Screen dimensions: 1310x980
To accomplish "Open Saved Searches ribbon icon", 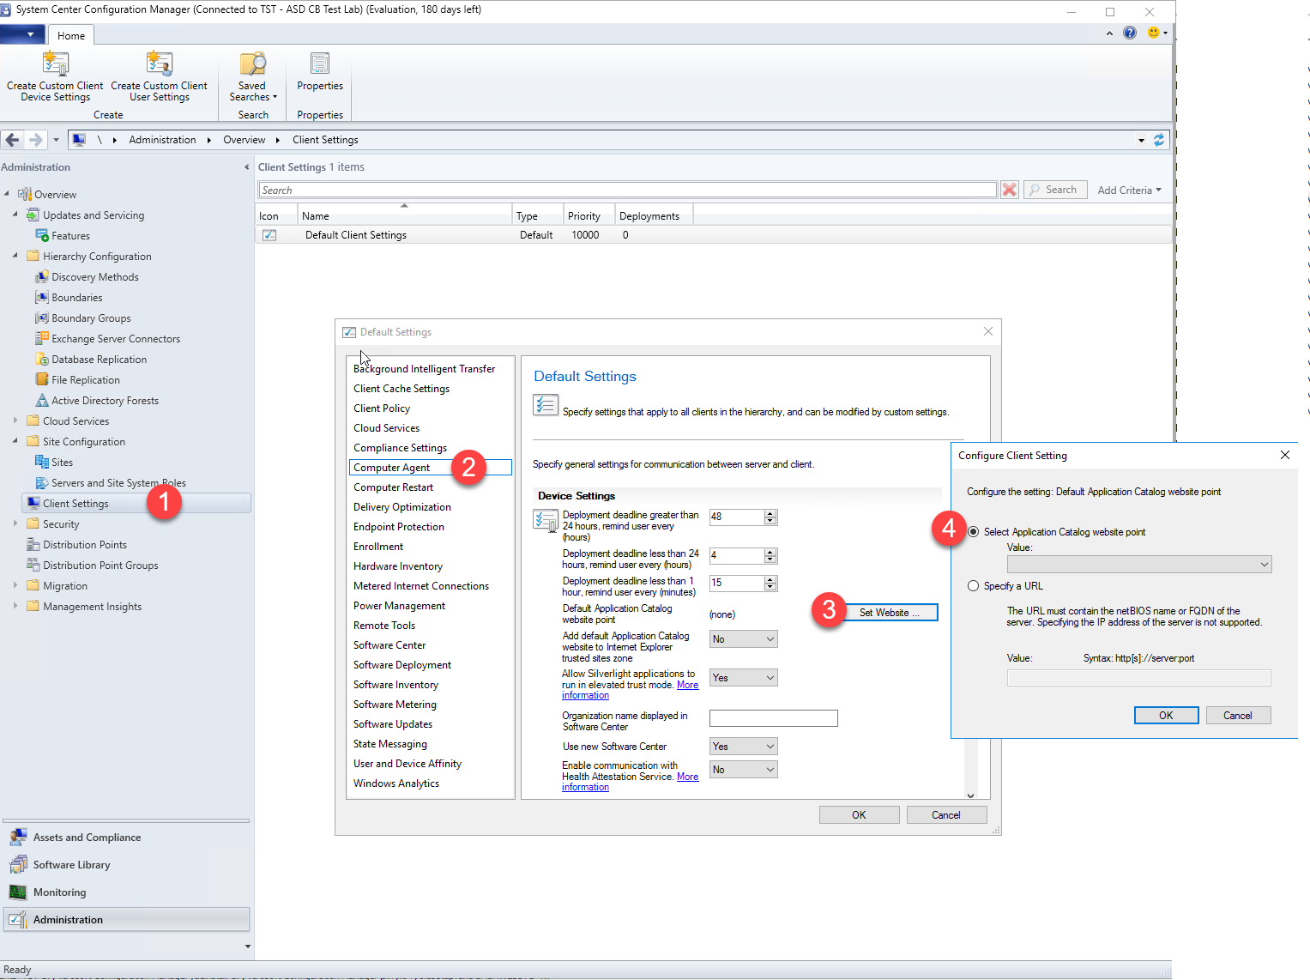I will point(252,64).
